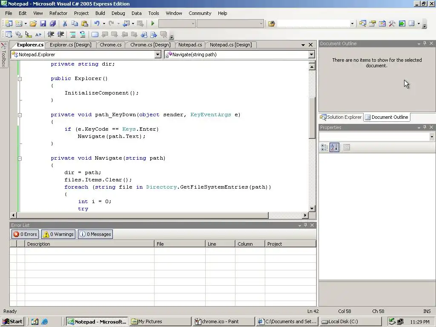Open the Navigate(string path) member dropdown
436x327 pixels.
(311, 54)
